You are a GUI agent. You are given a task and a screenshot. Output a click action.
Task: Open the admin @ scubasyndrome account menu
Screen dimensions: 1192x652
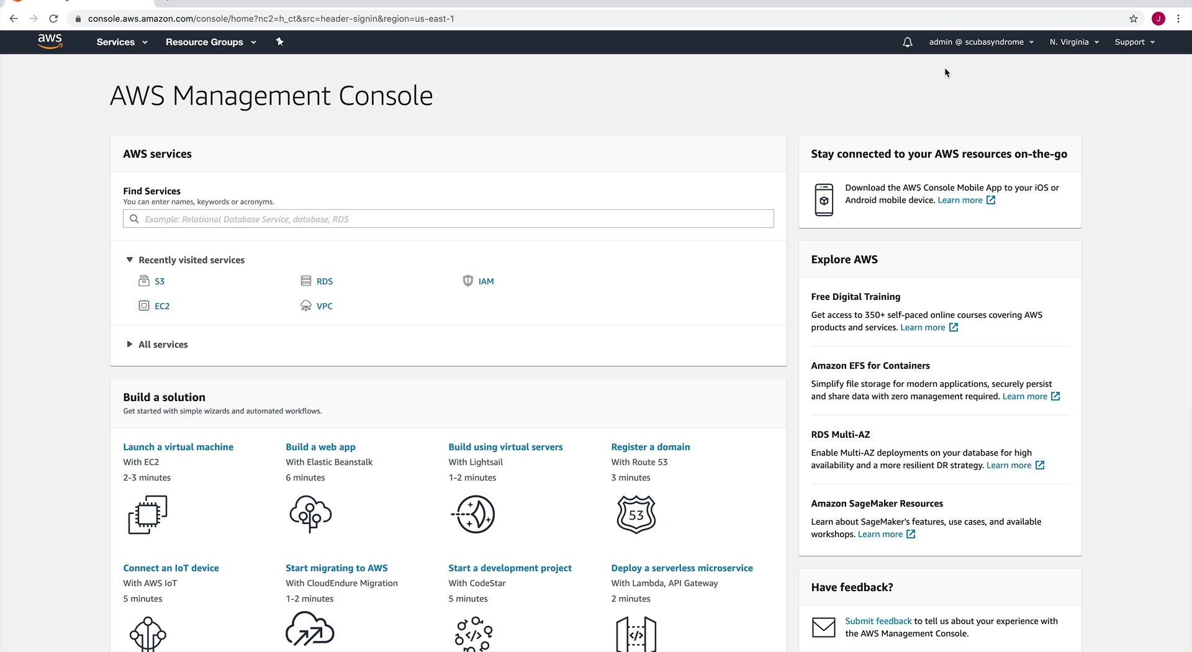pyautogui.click(x=982, y=42)
